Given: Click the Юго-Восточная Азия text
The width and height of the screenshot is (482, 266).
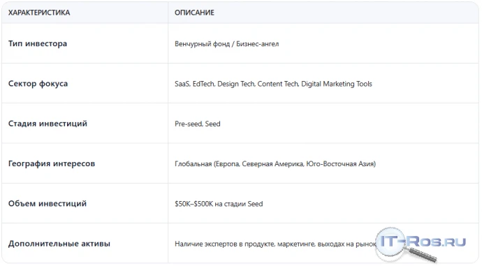Looking at the screenshot, I should pyautogui.click(x=341, y=163).
